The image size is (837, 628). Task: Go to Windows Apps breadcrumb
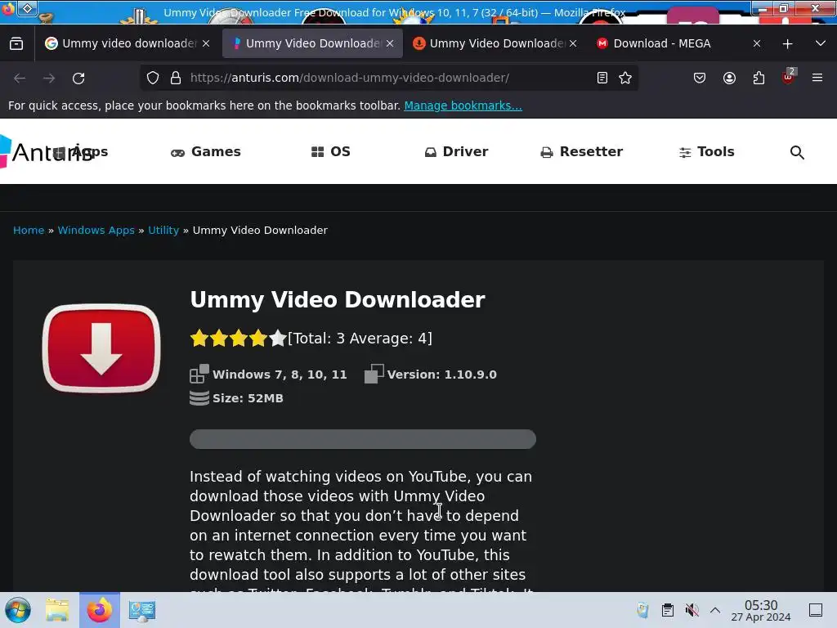coord(96,230)
